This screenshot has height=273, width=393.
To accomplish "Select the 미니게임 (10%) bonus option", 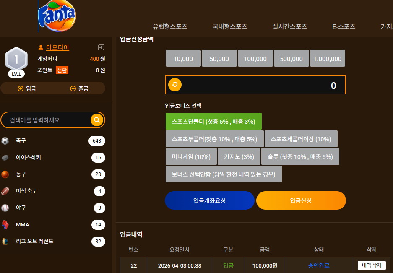I will pos(191,156).
